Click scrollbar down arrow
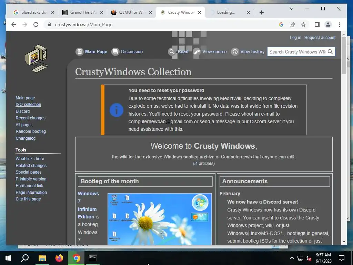The width and height of the screenshot is (353, 265). pyautogui.click(x=344, y=242)
